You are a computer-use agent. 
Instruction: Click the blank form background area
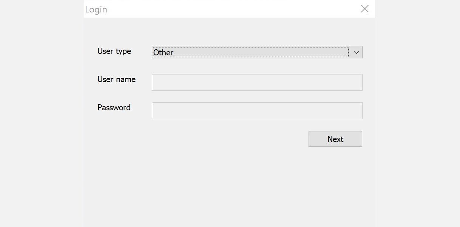pyautogui.click(x=227, y=181)
